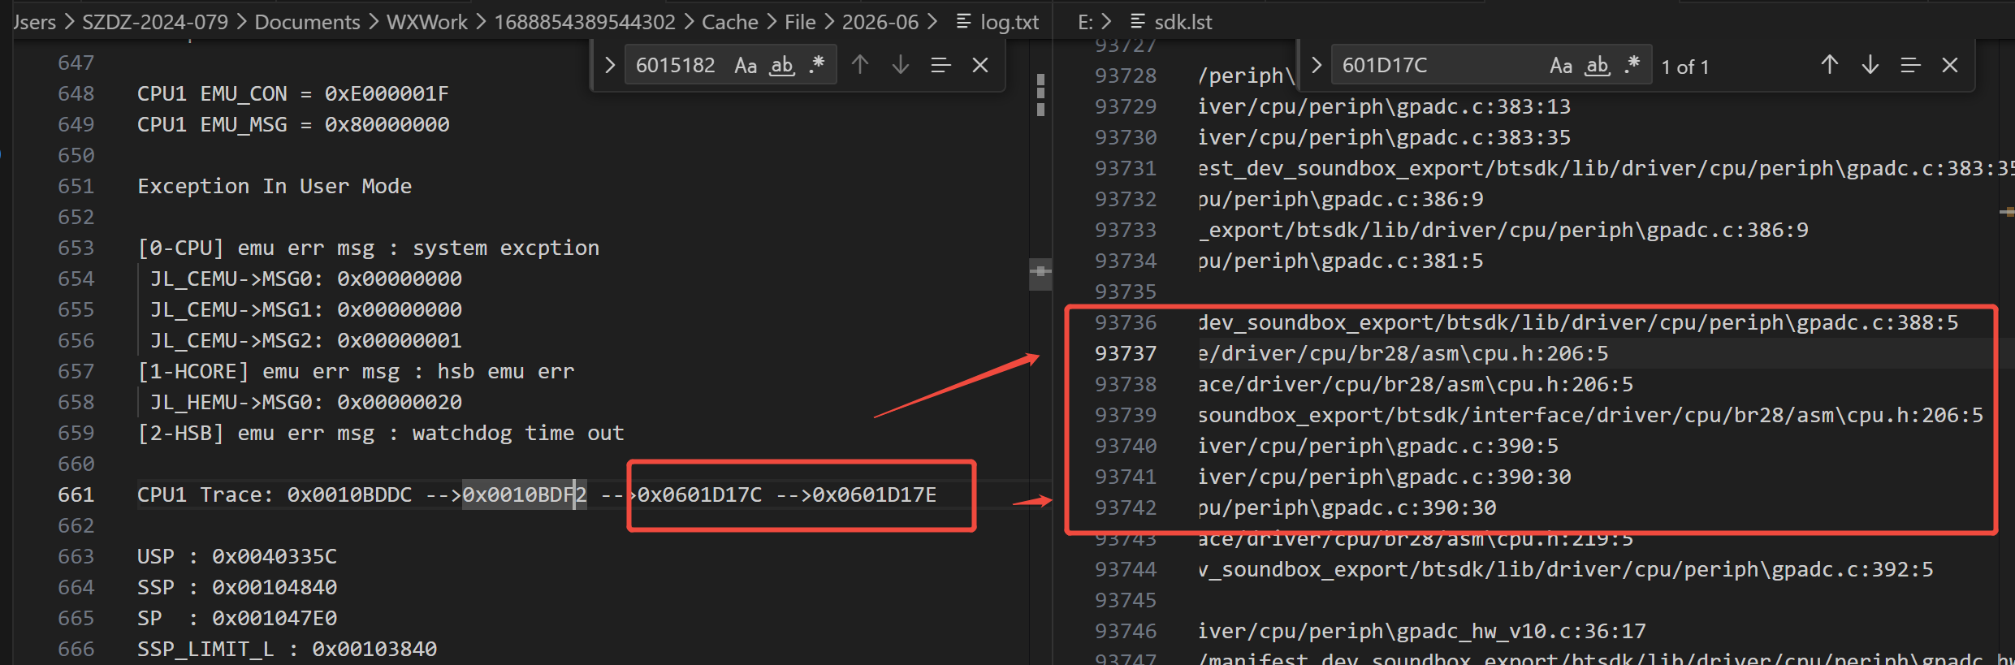Go to next match in log.txt find widget
2015x665 pixels.
point(900,65)
